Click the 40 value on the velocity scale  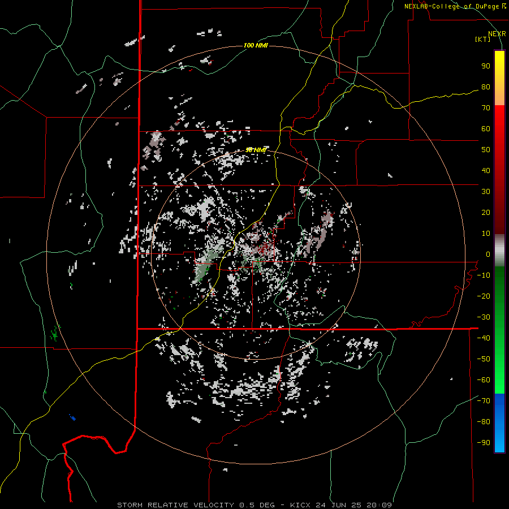486,170
